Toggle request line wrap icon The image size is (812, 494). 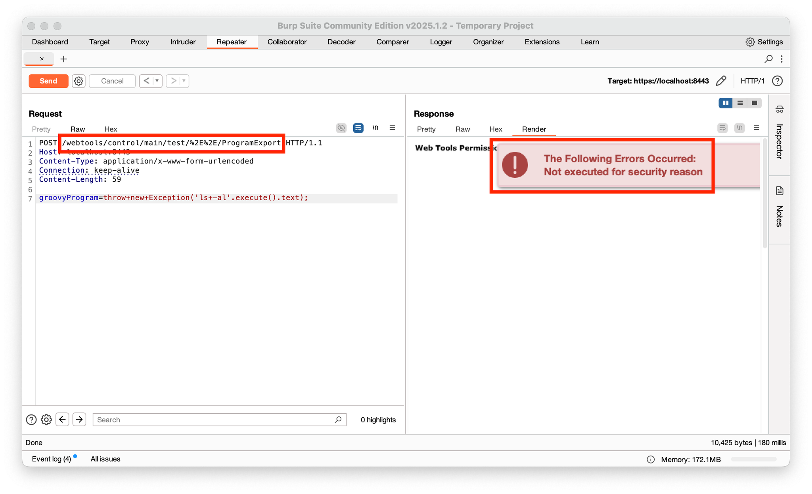pos(358,128)
